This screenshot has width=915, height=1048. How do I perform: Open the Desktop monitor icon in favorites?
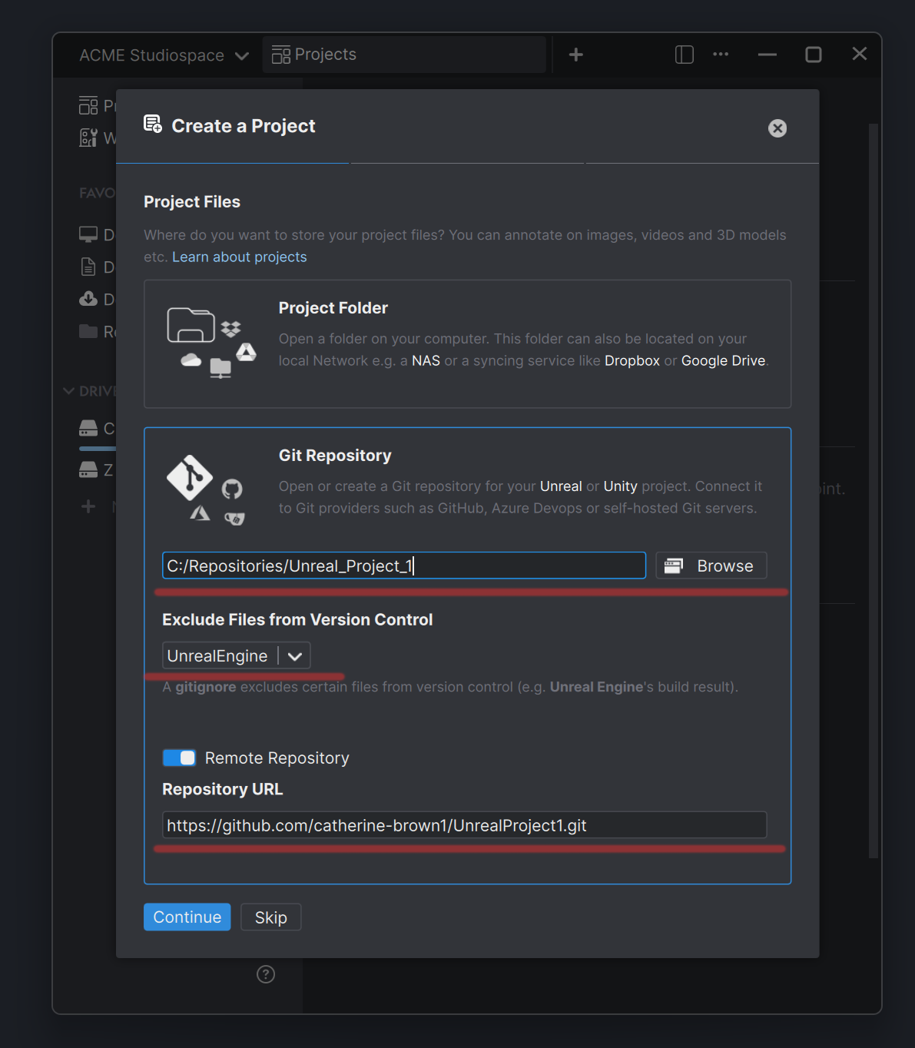88,234
